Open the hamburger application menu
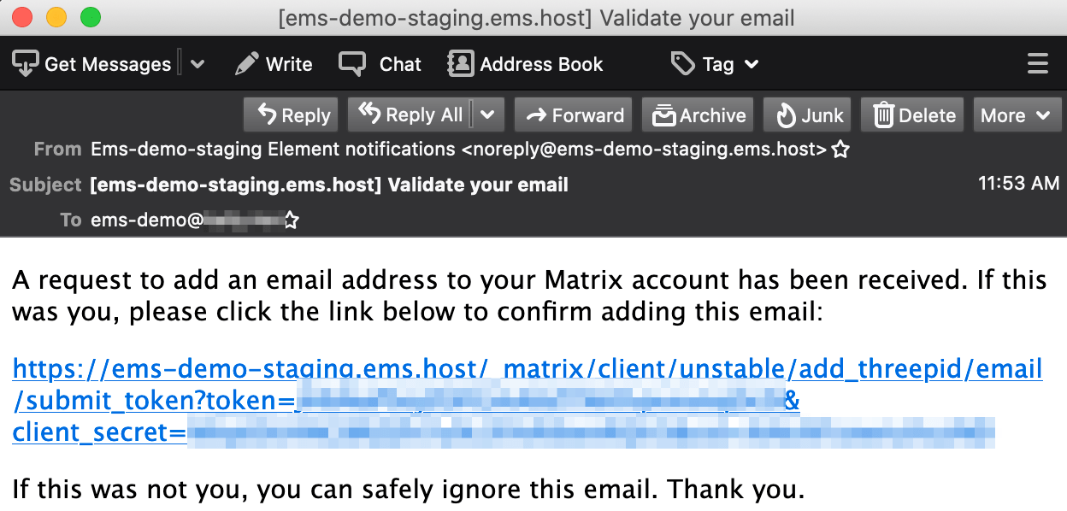 [x=1037, y=64]
